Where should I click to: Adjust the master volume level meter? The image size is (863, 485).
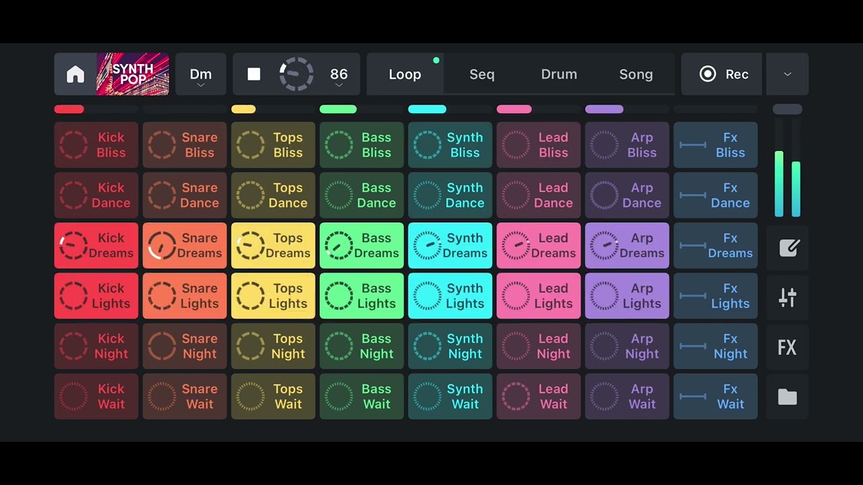coord(787,168)
